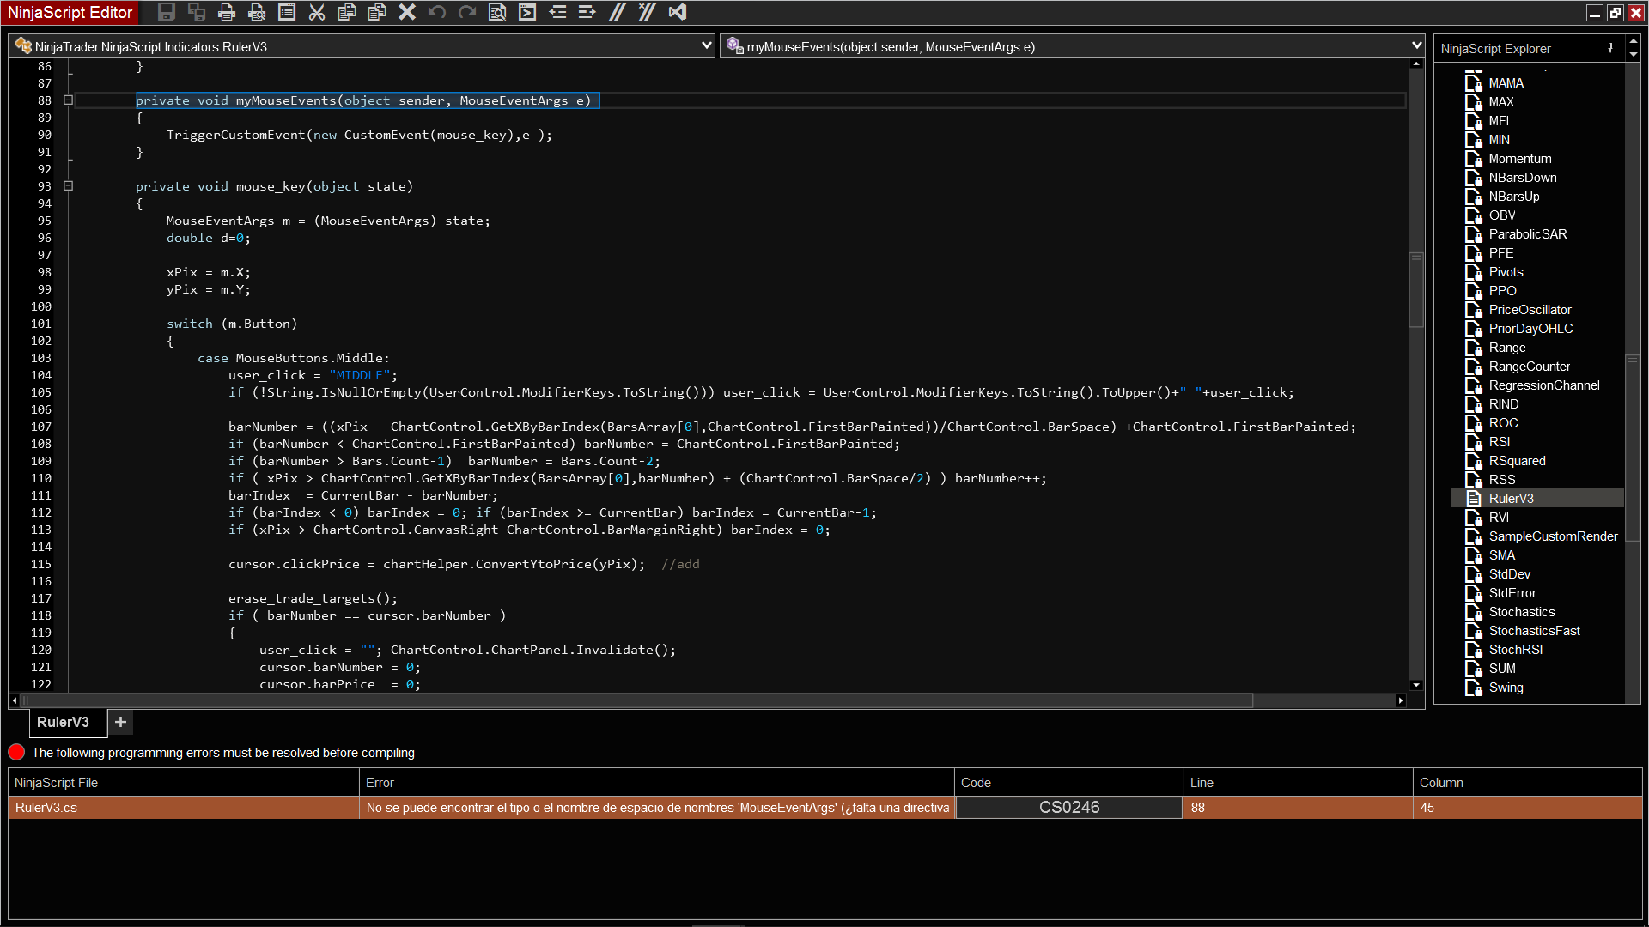Select the RulerV3 editor tab
The image size is (1649, 927).
pos(63,723)
